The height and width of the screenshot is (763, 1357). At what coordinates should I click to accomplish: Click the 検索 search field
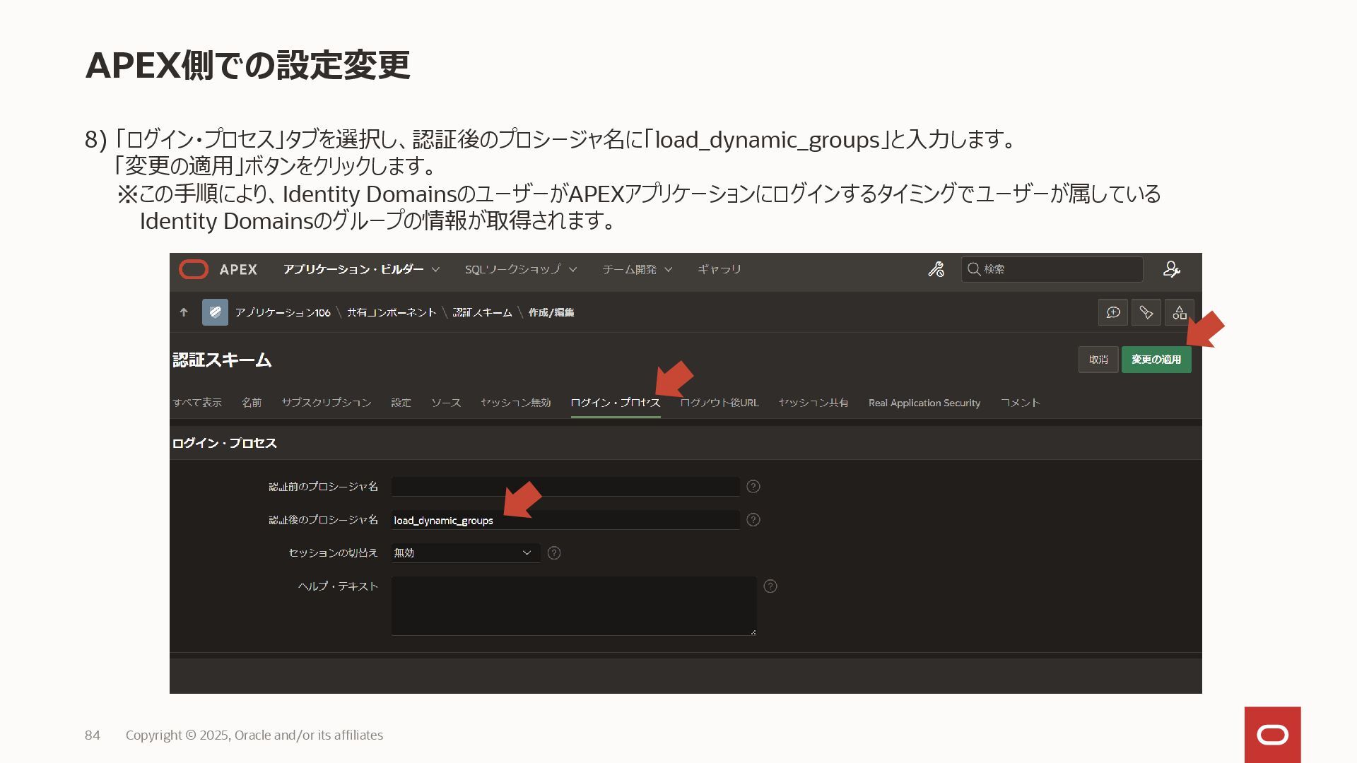pos(1052,269)
